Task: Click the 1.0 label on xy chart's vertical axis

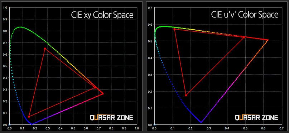Action: click(x=5, y=8)
